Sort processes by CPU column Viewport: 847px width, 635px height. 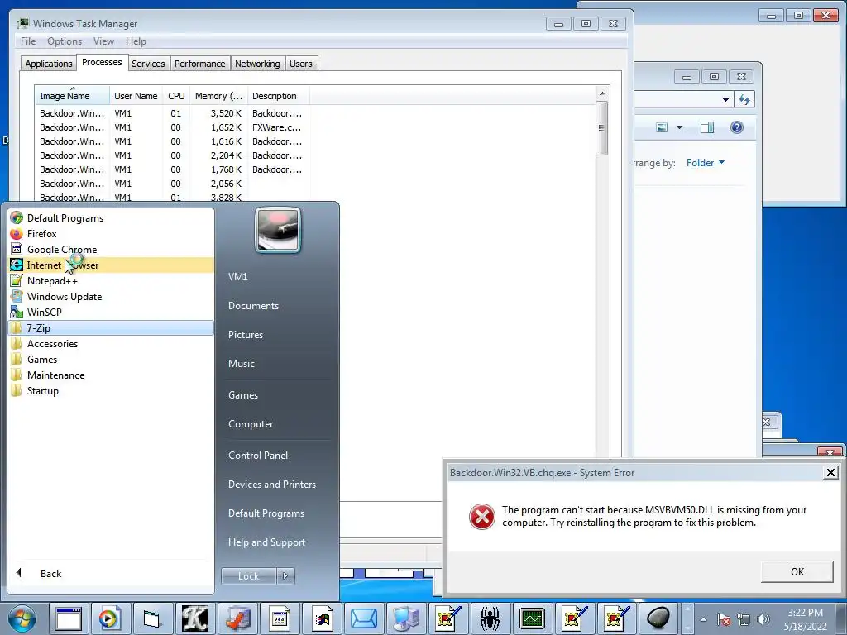click(177, 96)
